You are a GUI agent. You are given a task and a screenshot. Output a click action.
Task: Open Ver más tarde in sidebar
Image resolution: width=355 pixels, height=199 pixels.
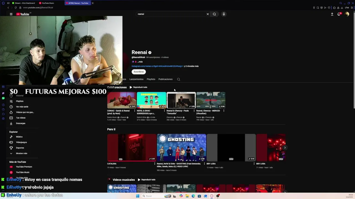(22, 107)
